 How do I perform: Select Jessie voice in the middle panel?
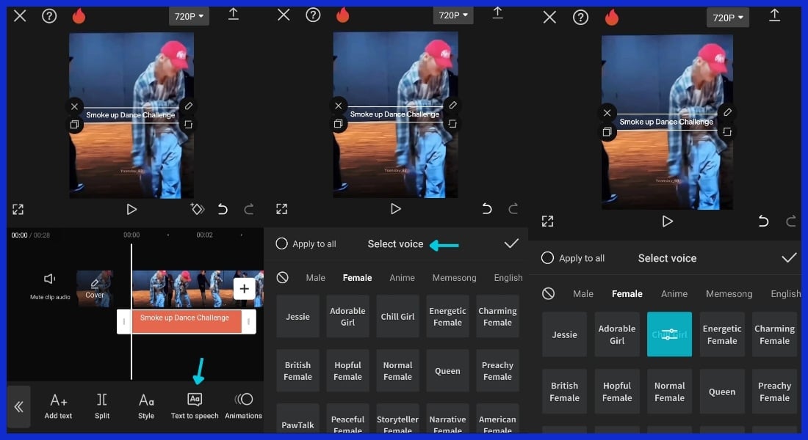coord(297,316)
